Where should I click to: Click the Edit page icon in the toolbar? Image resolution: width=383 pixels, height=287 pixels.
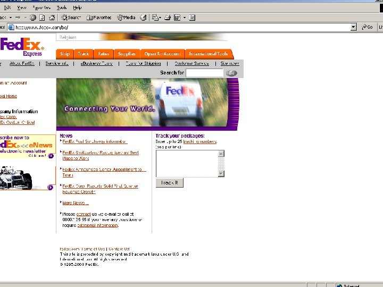177,18
